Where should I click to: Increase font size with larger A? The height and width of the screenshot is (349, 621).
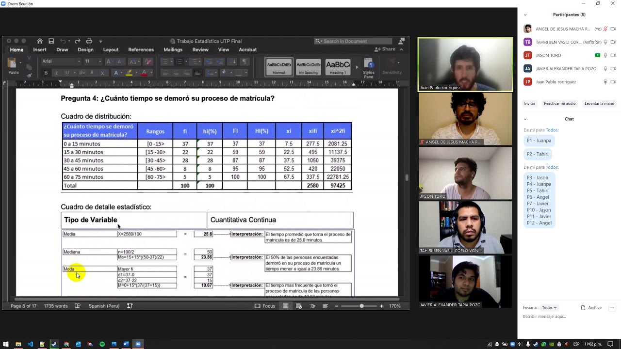[109, 62]
